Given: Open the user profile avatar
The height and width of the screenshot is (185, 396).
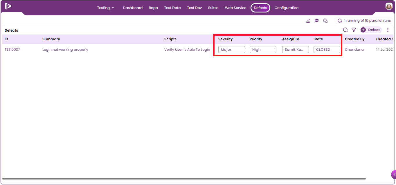Looking at the screenshot, I should 389,6.
